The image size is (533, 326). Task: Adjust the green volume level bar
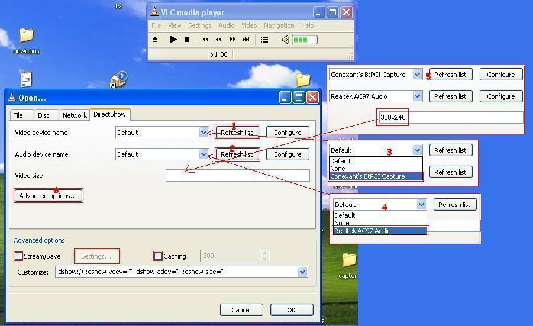point(304,40)
